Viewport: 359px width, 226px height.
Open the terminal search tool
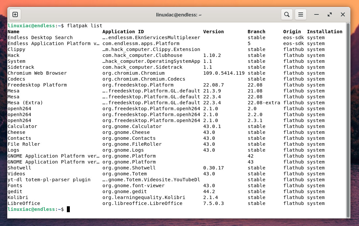click(x=287, y=15)
